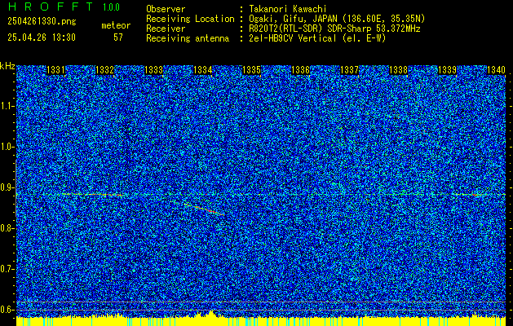Click the kHz axis unit label
Image resolution: width=513 pixels, height=326 pixels.
coord(7,66)
